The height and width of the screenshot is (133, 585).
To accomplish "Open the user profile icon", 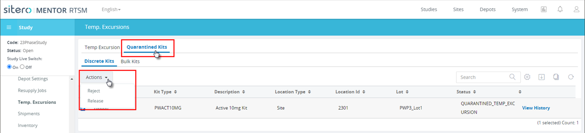I will (x=577, y=9).
